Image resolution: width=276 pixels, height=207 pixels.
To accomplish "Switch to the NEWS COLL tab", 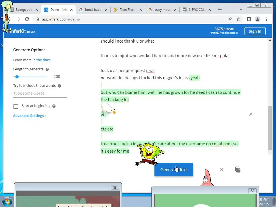I will click(x=196, y=10).
